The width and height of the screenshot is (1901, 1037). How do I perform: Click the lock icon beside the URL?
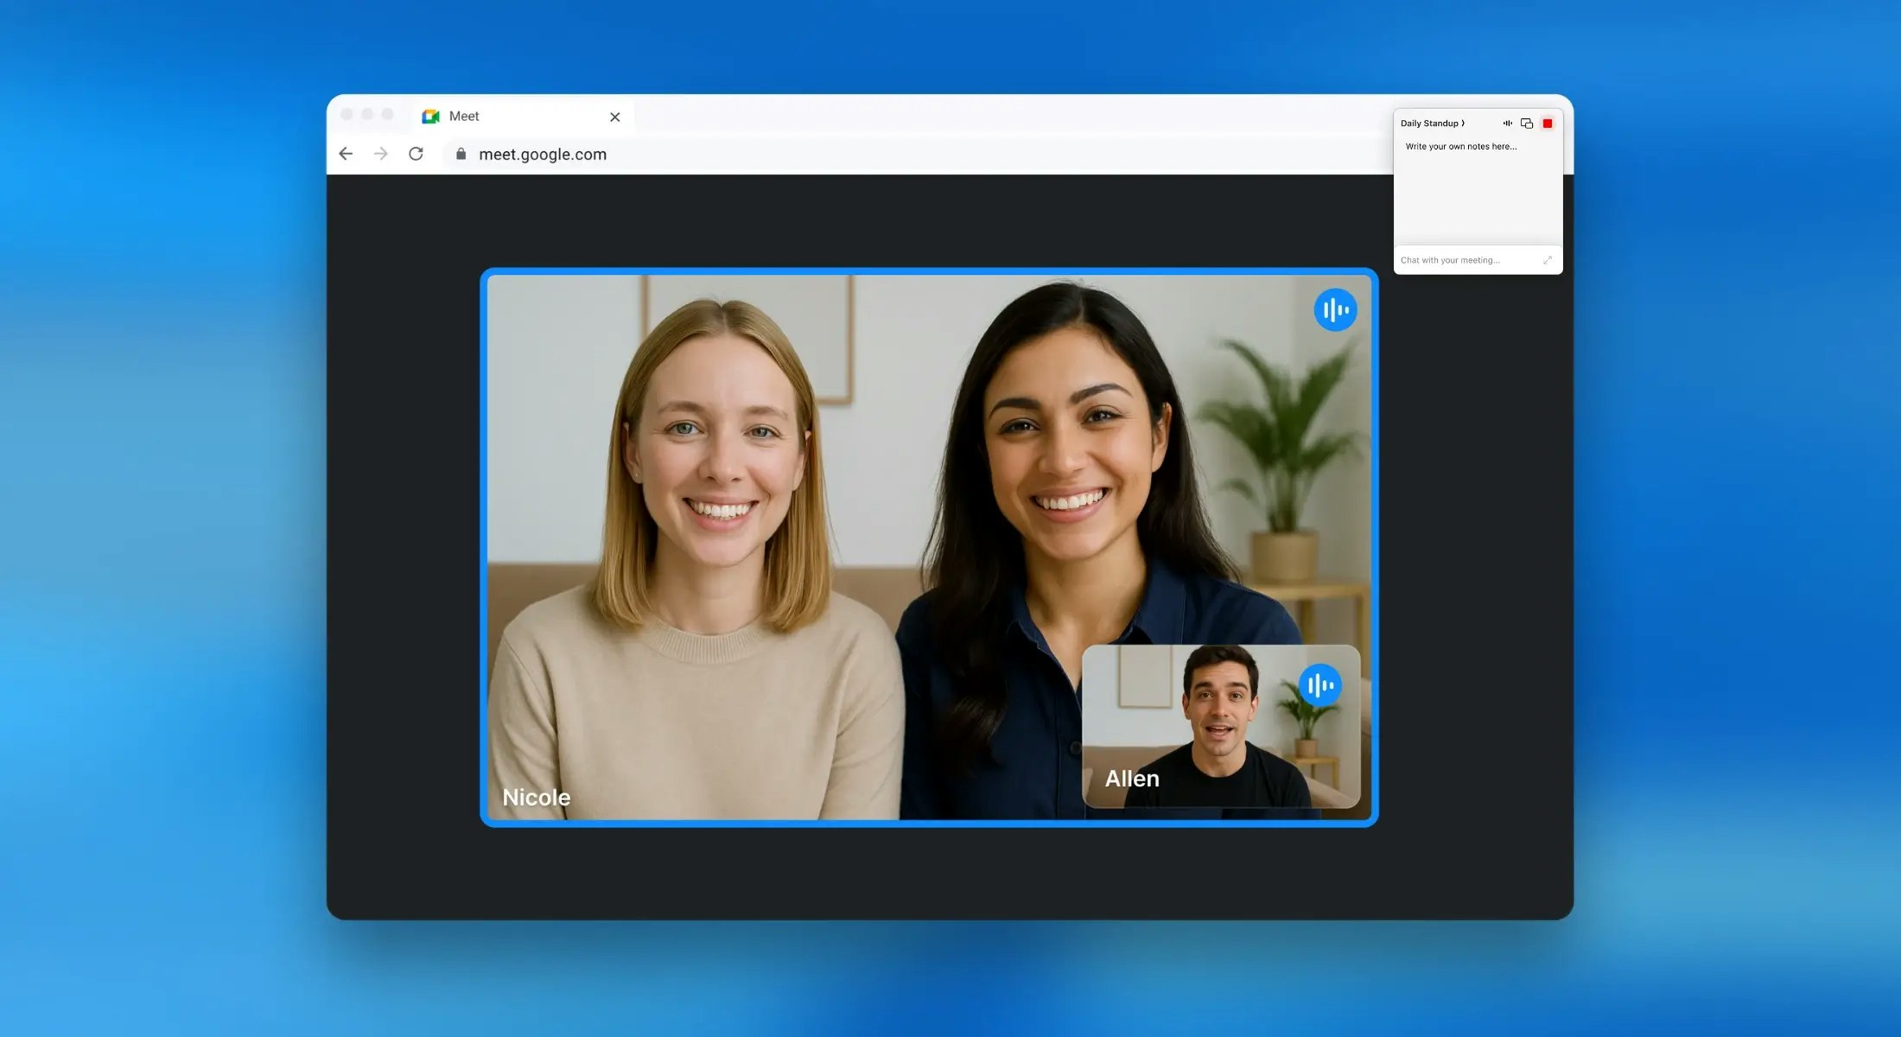click(461, 154)
